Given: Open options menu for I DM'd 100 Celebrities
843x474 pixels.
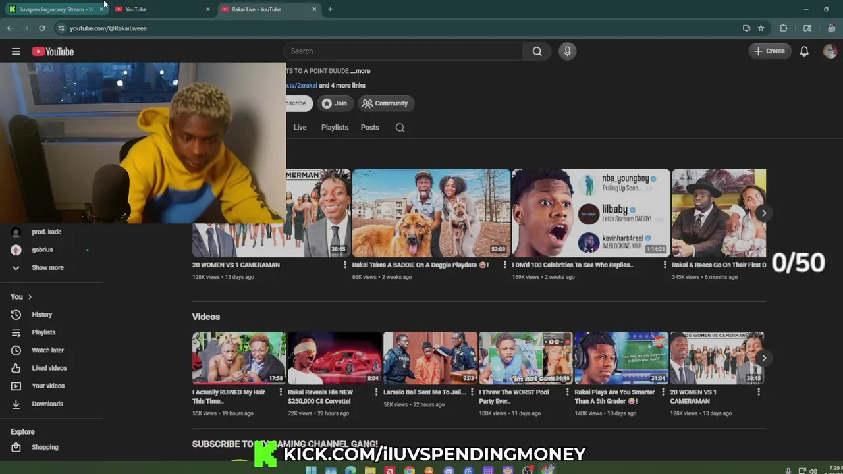Looking at the screenshot, I should (664, 265).
